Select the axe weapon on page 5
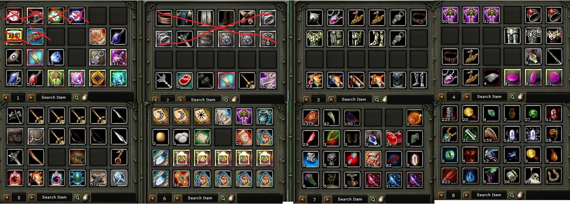This screenshot has height=204, width=570. pos(15,116)
